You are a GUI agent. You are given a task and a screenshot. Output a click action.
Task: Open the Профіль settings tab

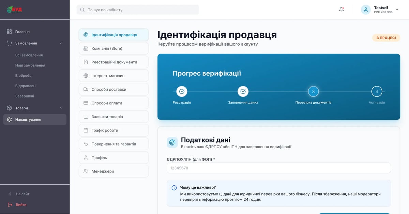point(113,157)
